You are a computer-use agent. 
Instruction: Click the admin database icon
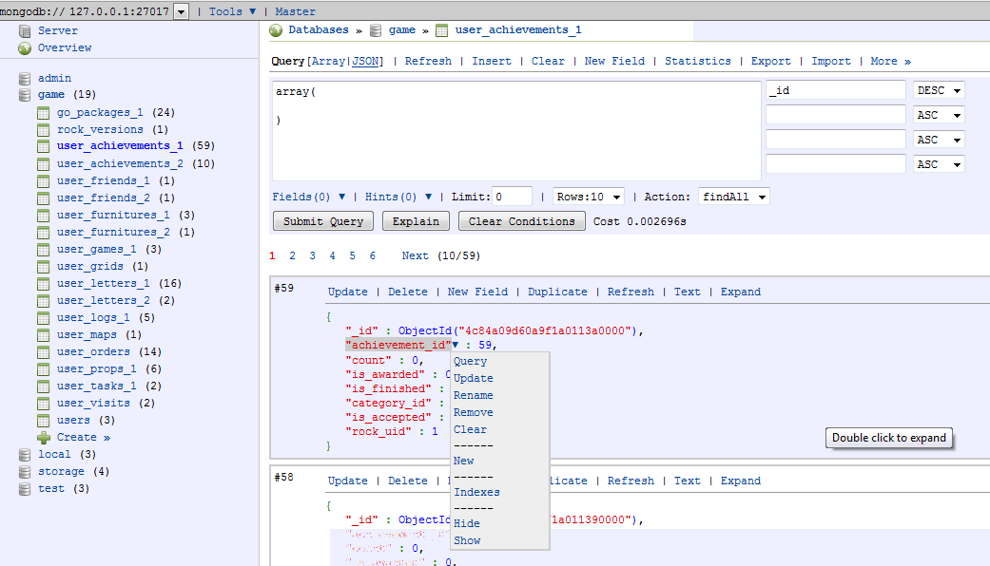click(x=25, y=79)
